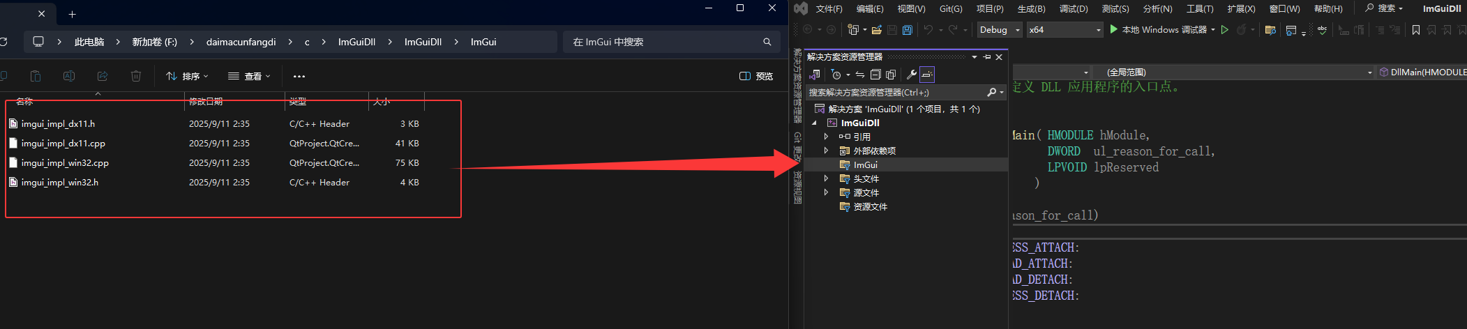Click the 搜索 button in Visual Studio title bar
This screenshot has height=329, width=1467.
coord(1384,8)
